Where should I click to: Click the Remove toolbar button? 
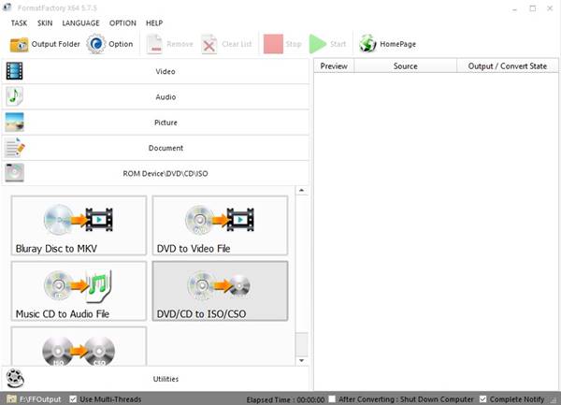tap(170, 44)
